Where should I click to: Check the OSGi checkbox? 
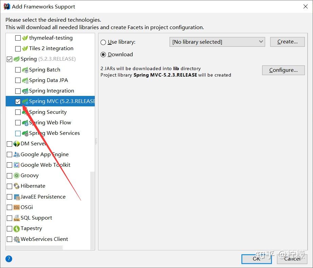coord(9,207)
